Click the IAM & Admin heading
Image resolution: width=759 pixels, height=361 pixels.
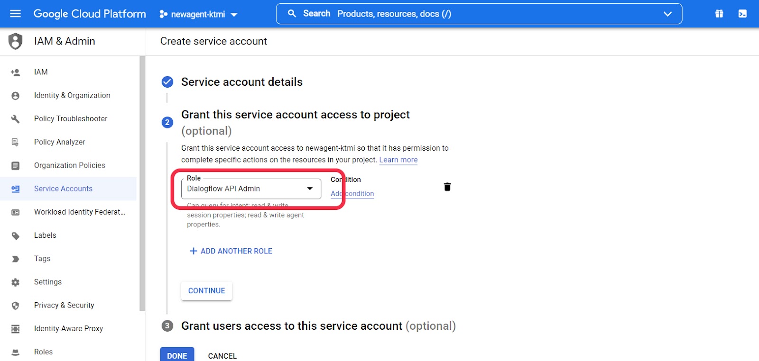pyautogui.click(x=65, y=41)
